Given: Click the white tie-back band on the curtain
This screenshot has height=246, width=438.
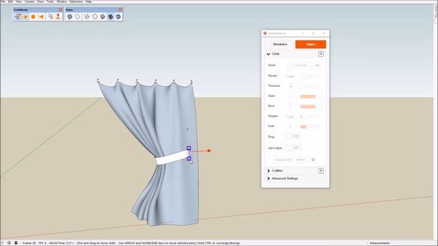Looking at the screenshot, I should pyautogui.click(x=172, y=158).
